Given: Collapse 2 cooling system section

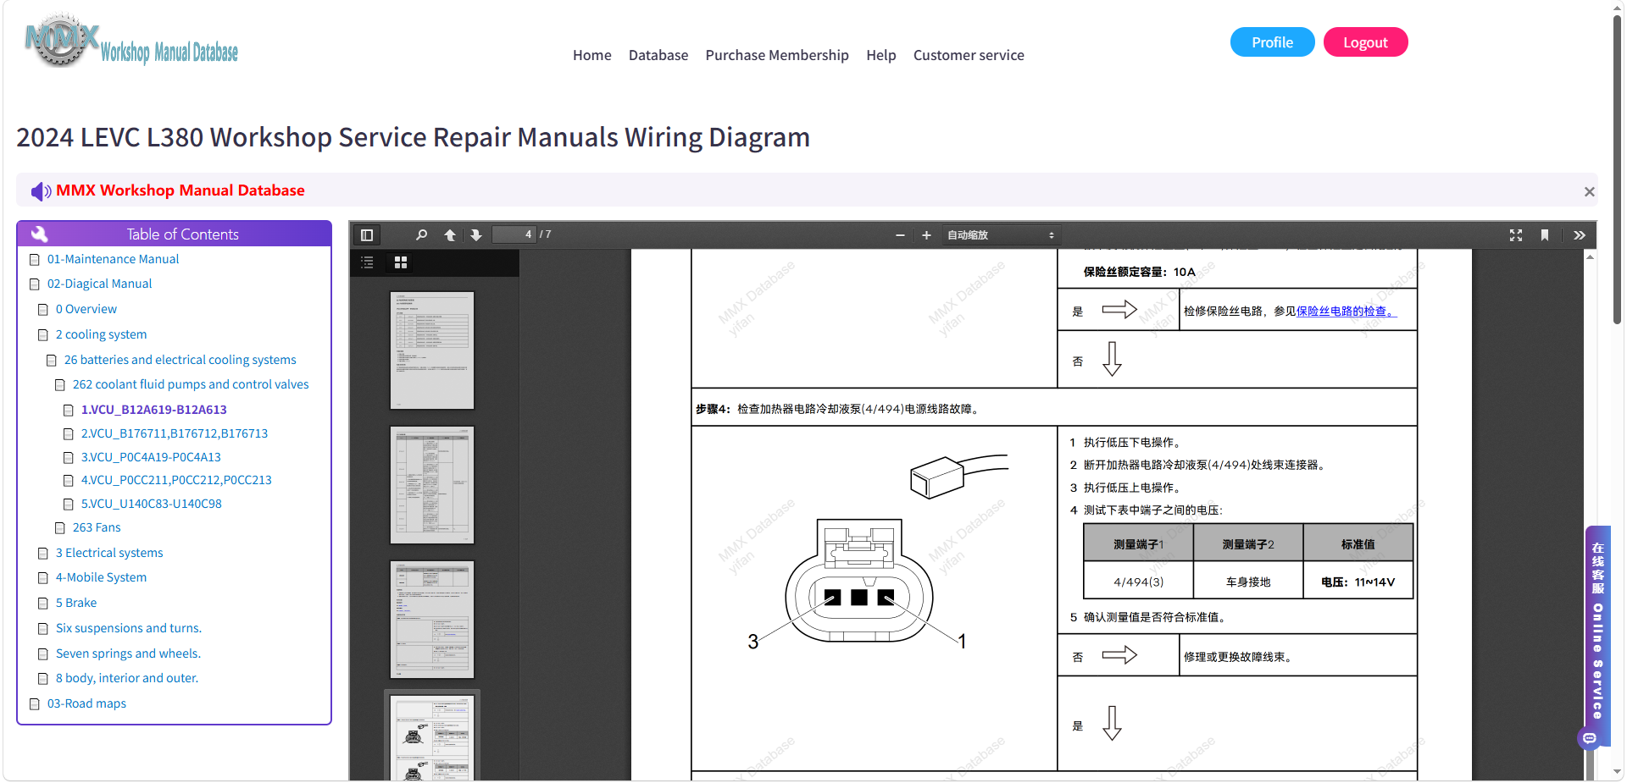Looking at the screenshot, I should point(101,334).
